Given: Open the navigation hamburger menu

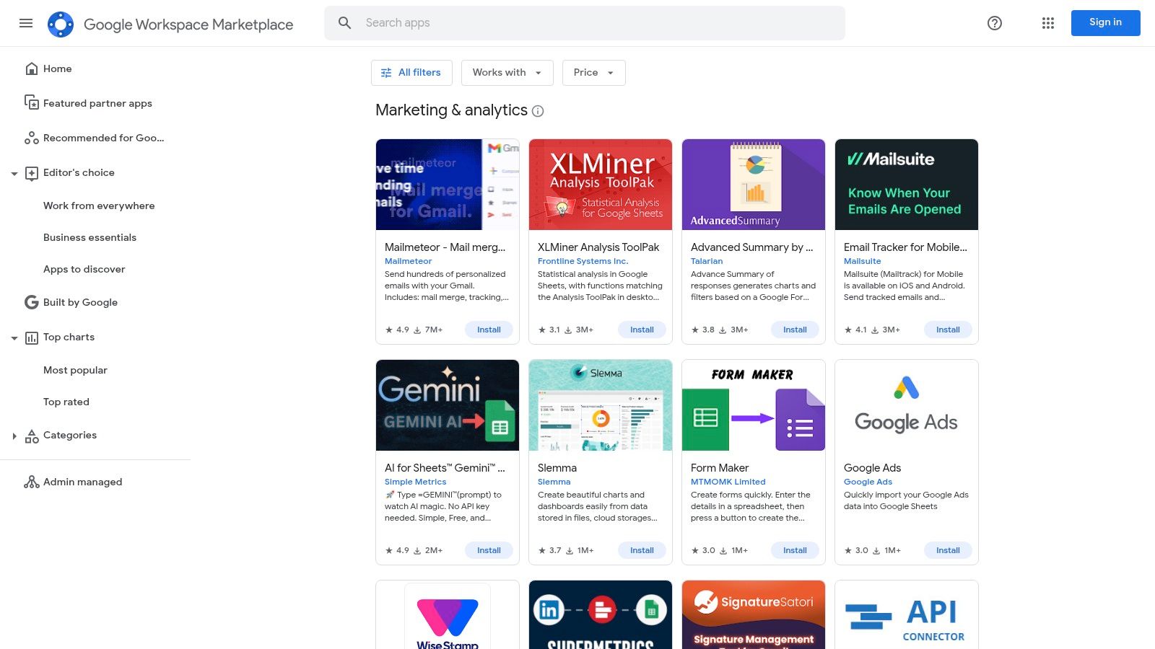Looking at the screenshot, I should tap(26, 23).
